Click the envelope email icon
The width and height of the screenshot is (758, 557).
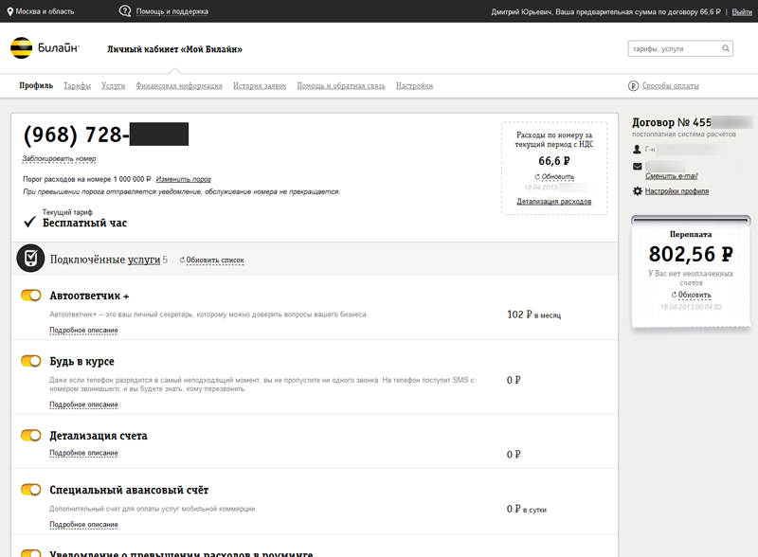637,167
